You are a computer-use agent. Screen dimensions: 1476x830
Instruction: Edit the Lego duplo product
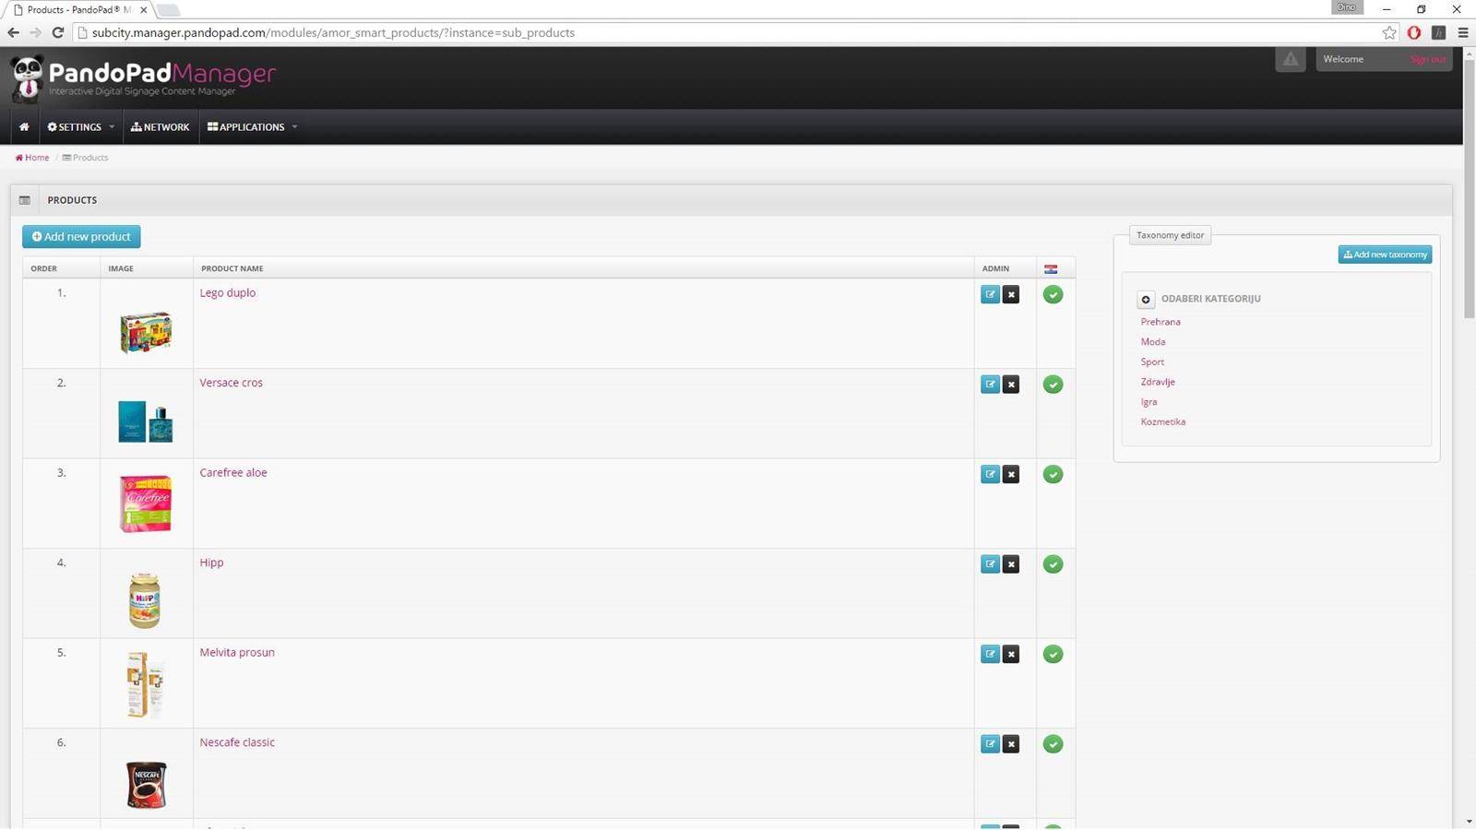pyautogui.click(x=990, y=294)
